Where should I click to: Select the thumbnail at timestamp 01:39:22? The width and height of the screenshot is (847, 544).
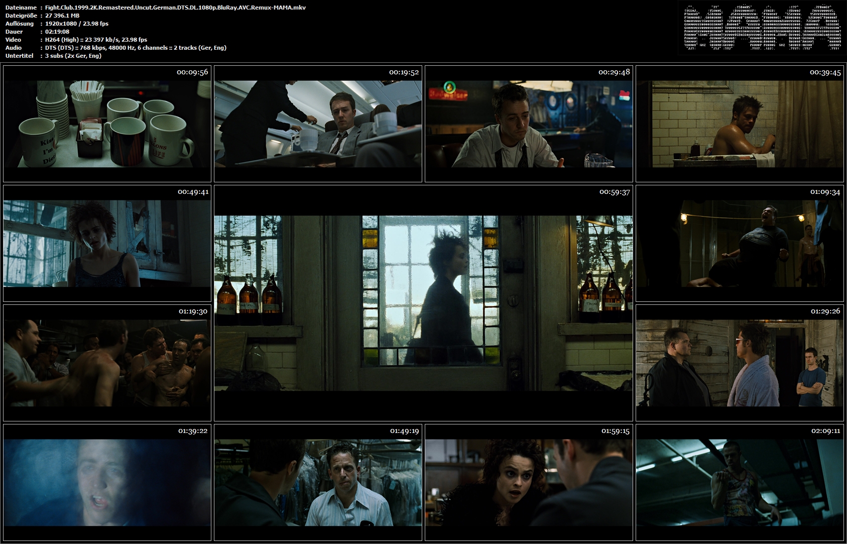pyautogui.click(x=107, y=482)
